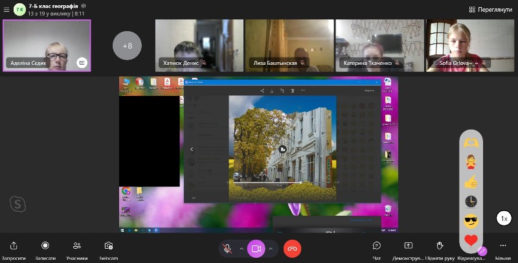Open the Twincam option
The width and height of the screenshot is (518, 263).
pyautogui.click(x=109, y=246)
